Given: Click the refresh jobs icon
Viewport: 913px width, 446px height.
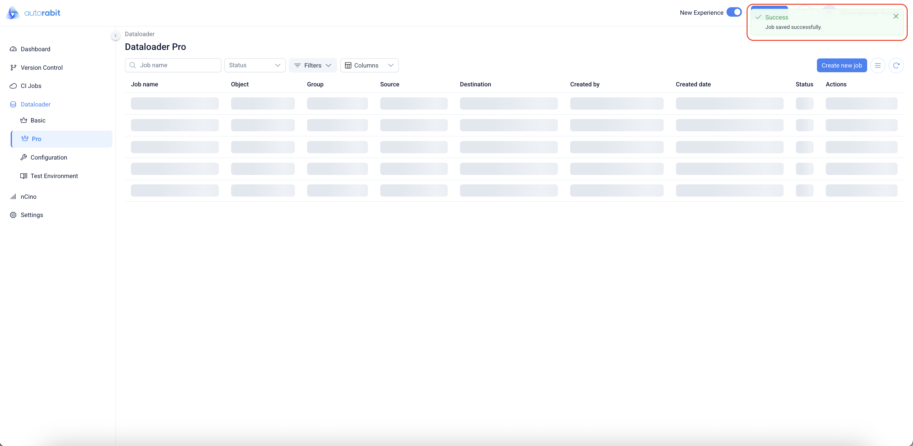Looking at the screenshot, I should 896,65.
